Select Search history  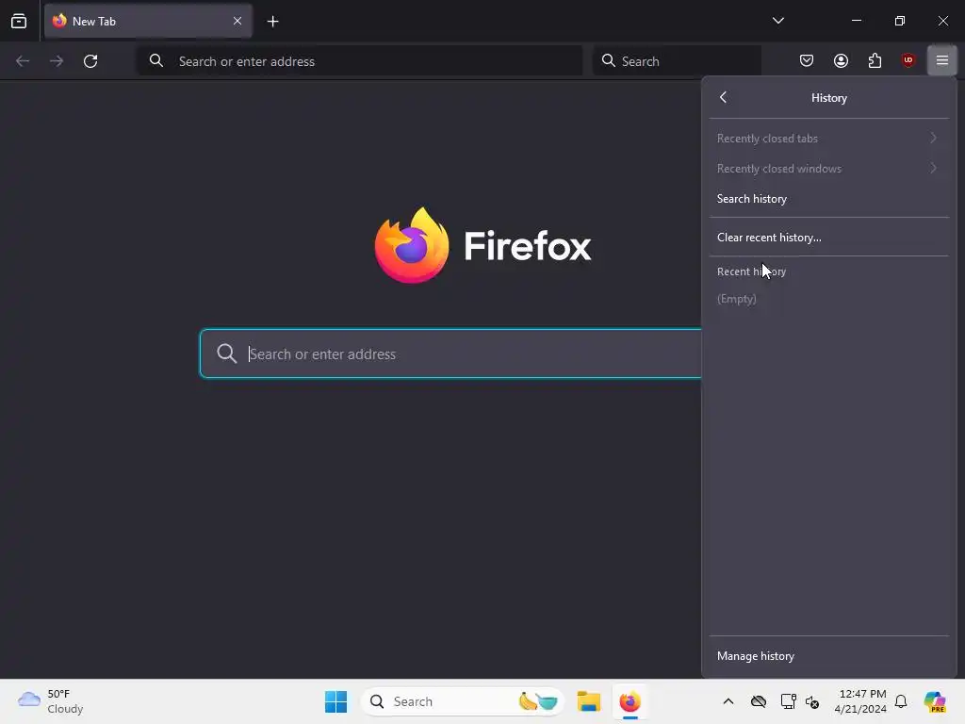pyautogui.click(x=828, y=199)
